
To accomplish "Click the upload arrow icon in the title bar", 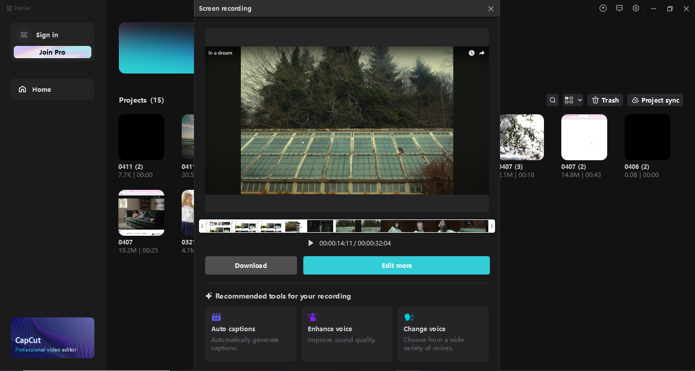I will [x=603, y=8].
